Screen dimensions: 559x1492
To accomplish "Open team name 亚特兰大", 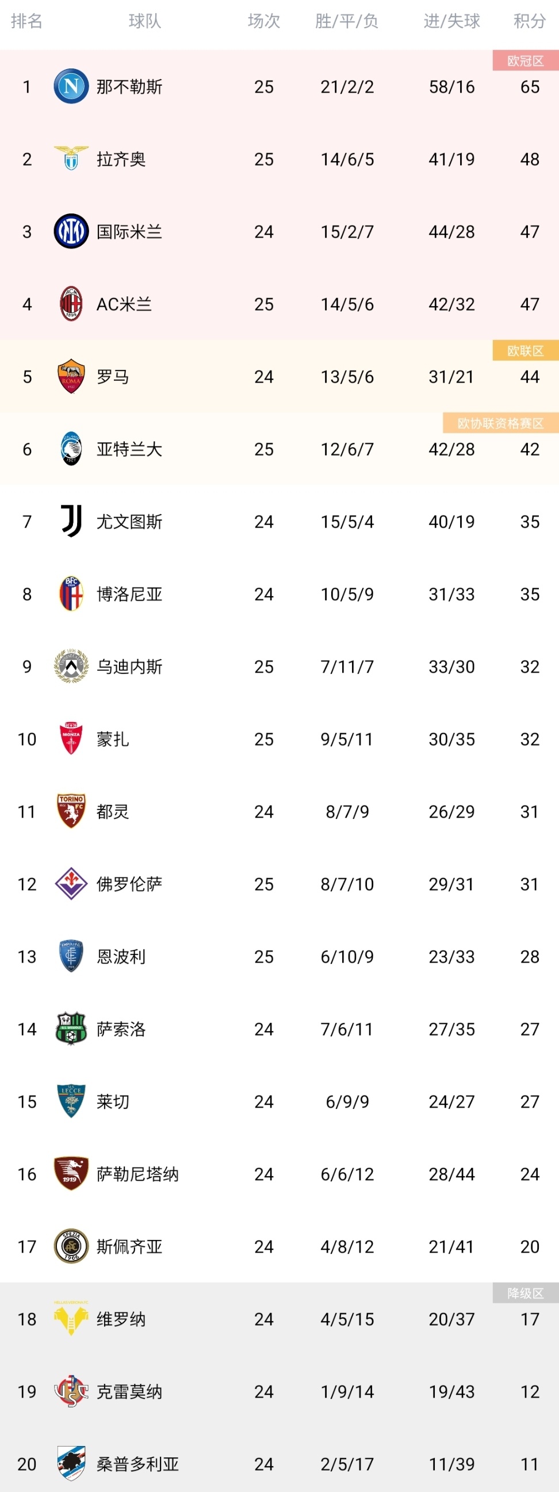I will click(129, 449).
